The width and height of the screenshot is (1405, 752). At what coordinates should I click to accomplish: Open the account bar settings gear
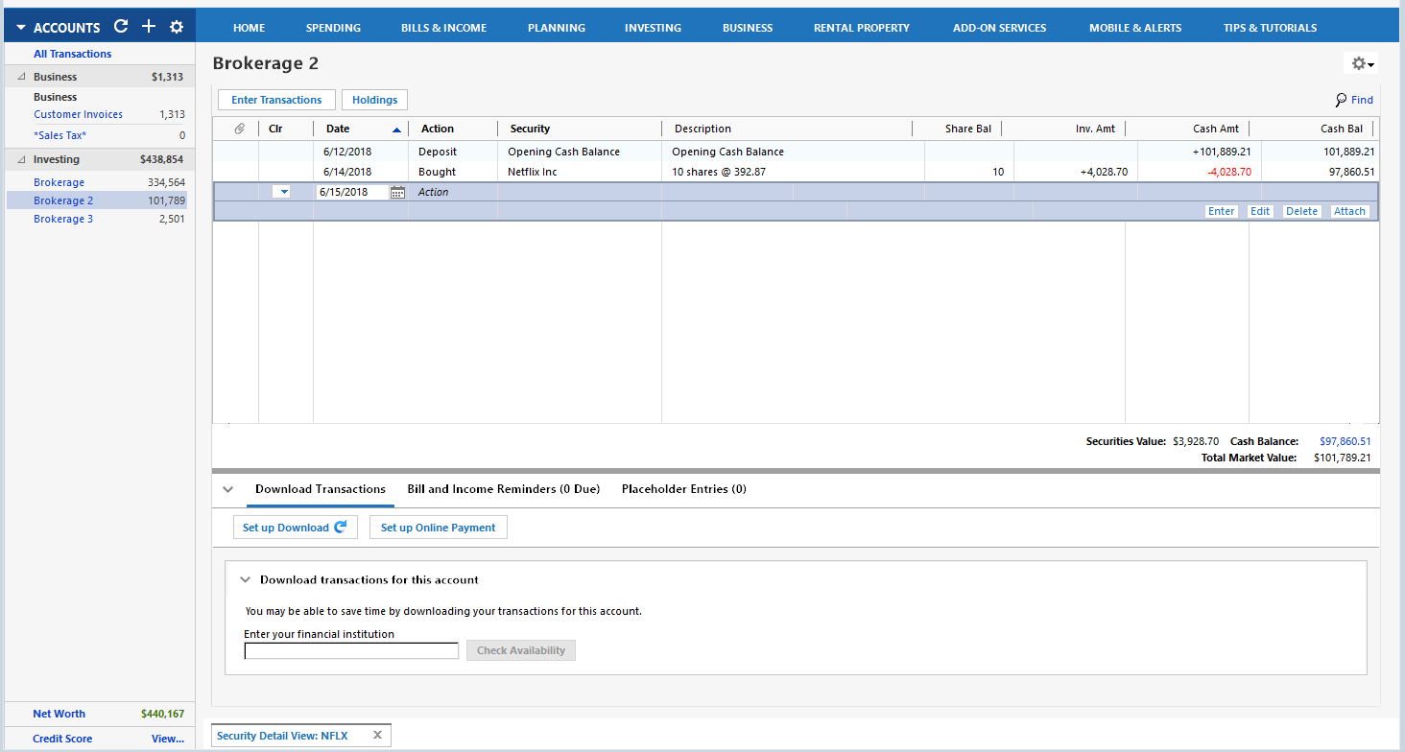click(177, 27)
